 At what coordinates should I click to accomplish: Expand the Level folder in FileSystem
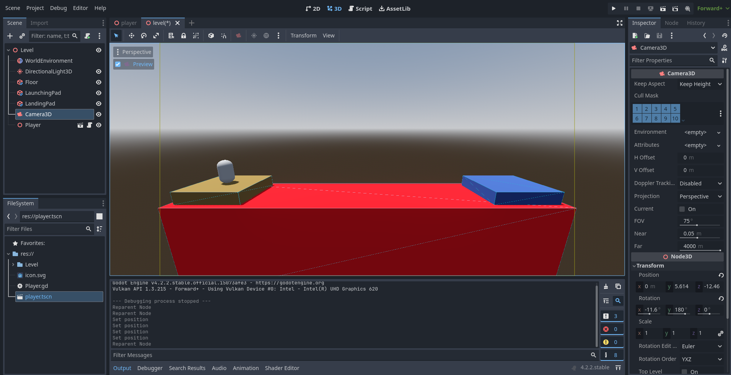(13, 265)
